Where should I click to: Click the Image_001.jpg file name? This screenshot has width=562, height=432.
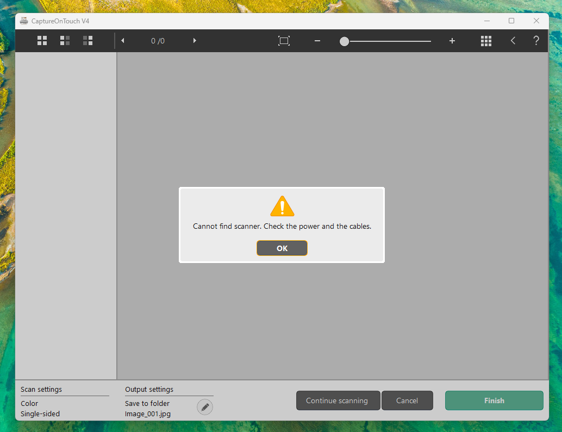147,414
